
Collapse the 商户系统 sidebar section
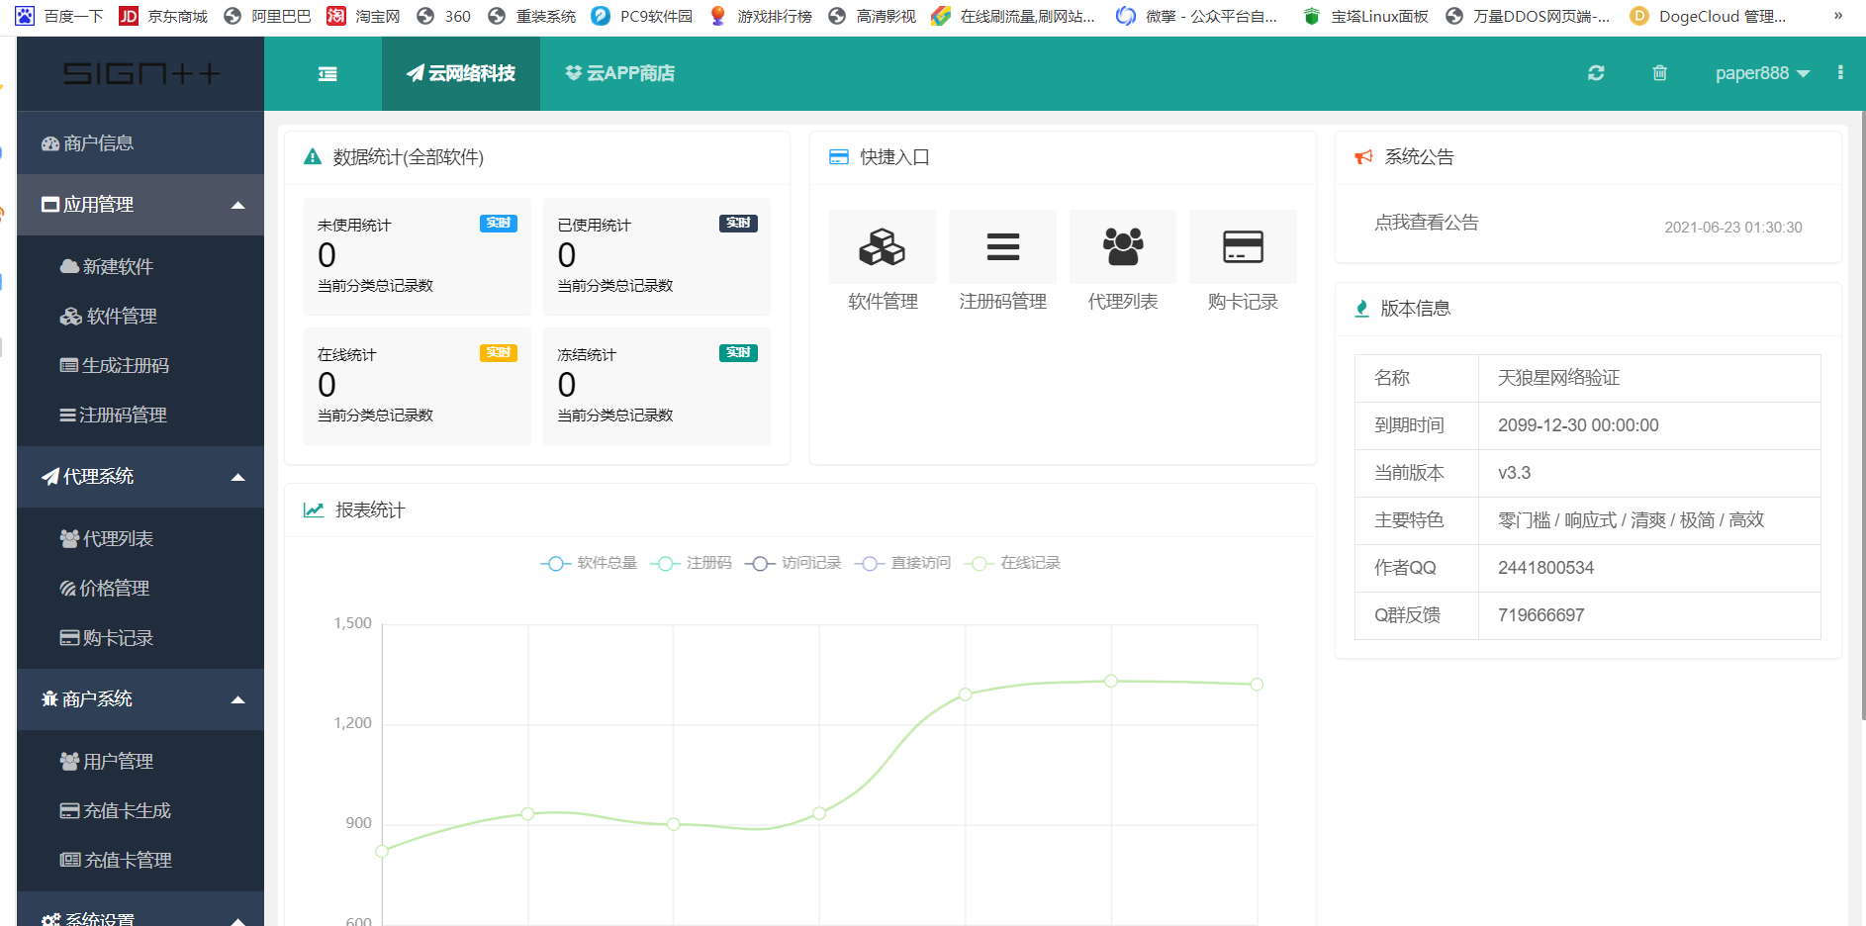click(x=140, y=698)
